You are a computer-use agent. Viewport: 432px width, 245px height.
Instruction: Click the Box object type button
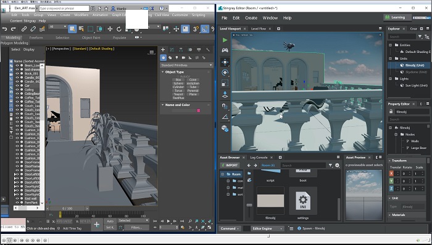(x=178, y=79)
